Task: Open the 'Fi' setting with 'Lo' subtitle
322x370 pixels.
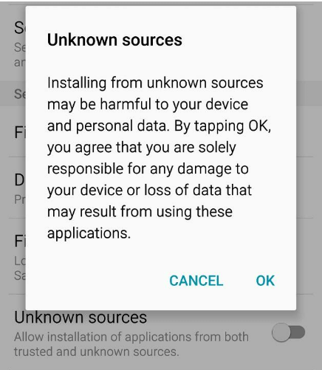Action: coord(20,241)
